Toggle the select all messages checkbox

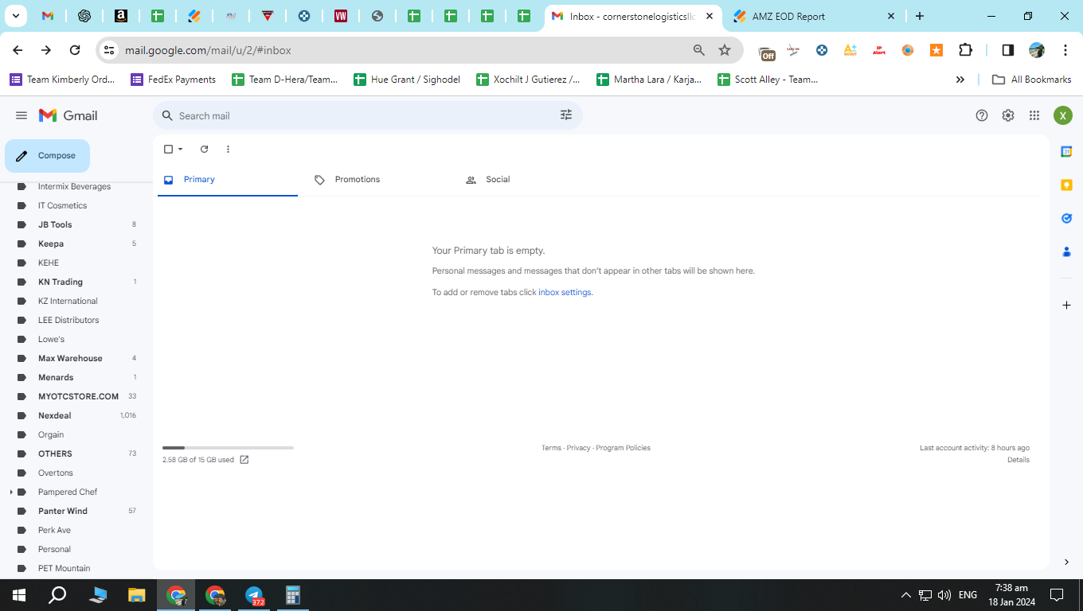point(168,149)
